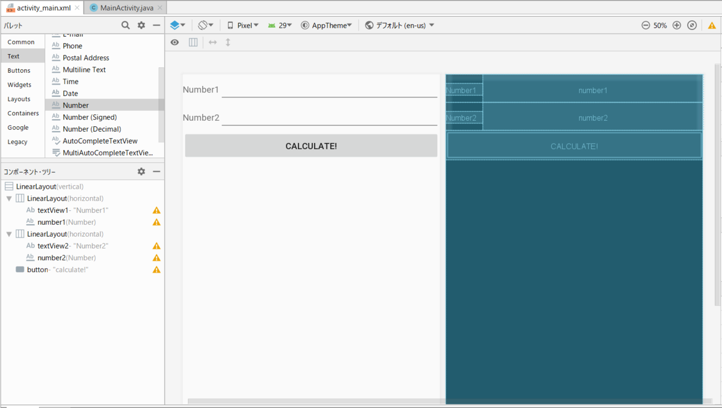Minimize the component tree panel

click(156, 171)
